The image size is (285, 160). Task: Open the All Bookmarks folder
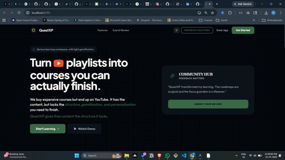pos(272,20)
